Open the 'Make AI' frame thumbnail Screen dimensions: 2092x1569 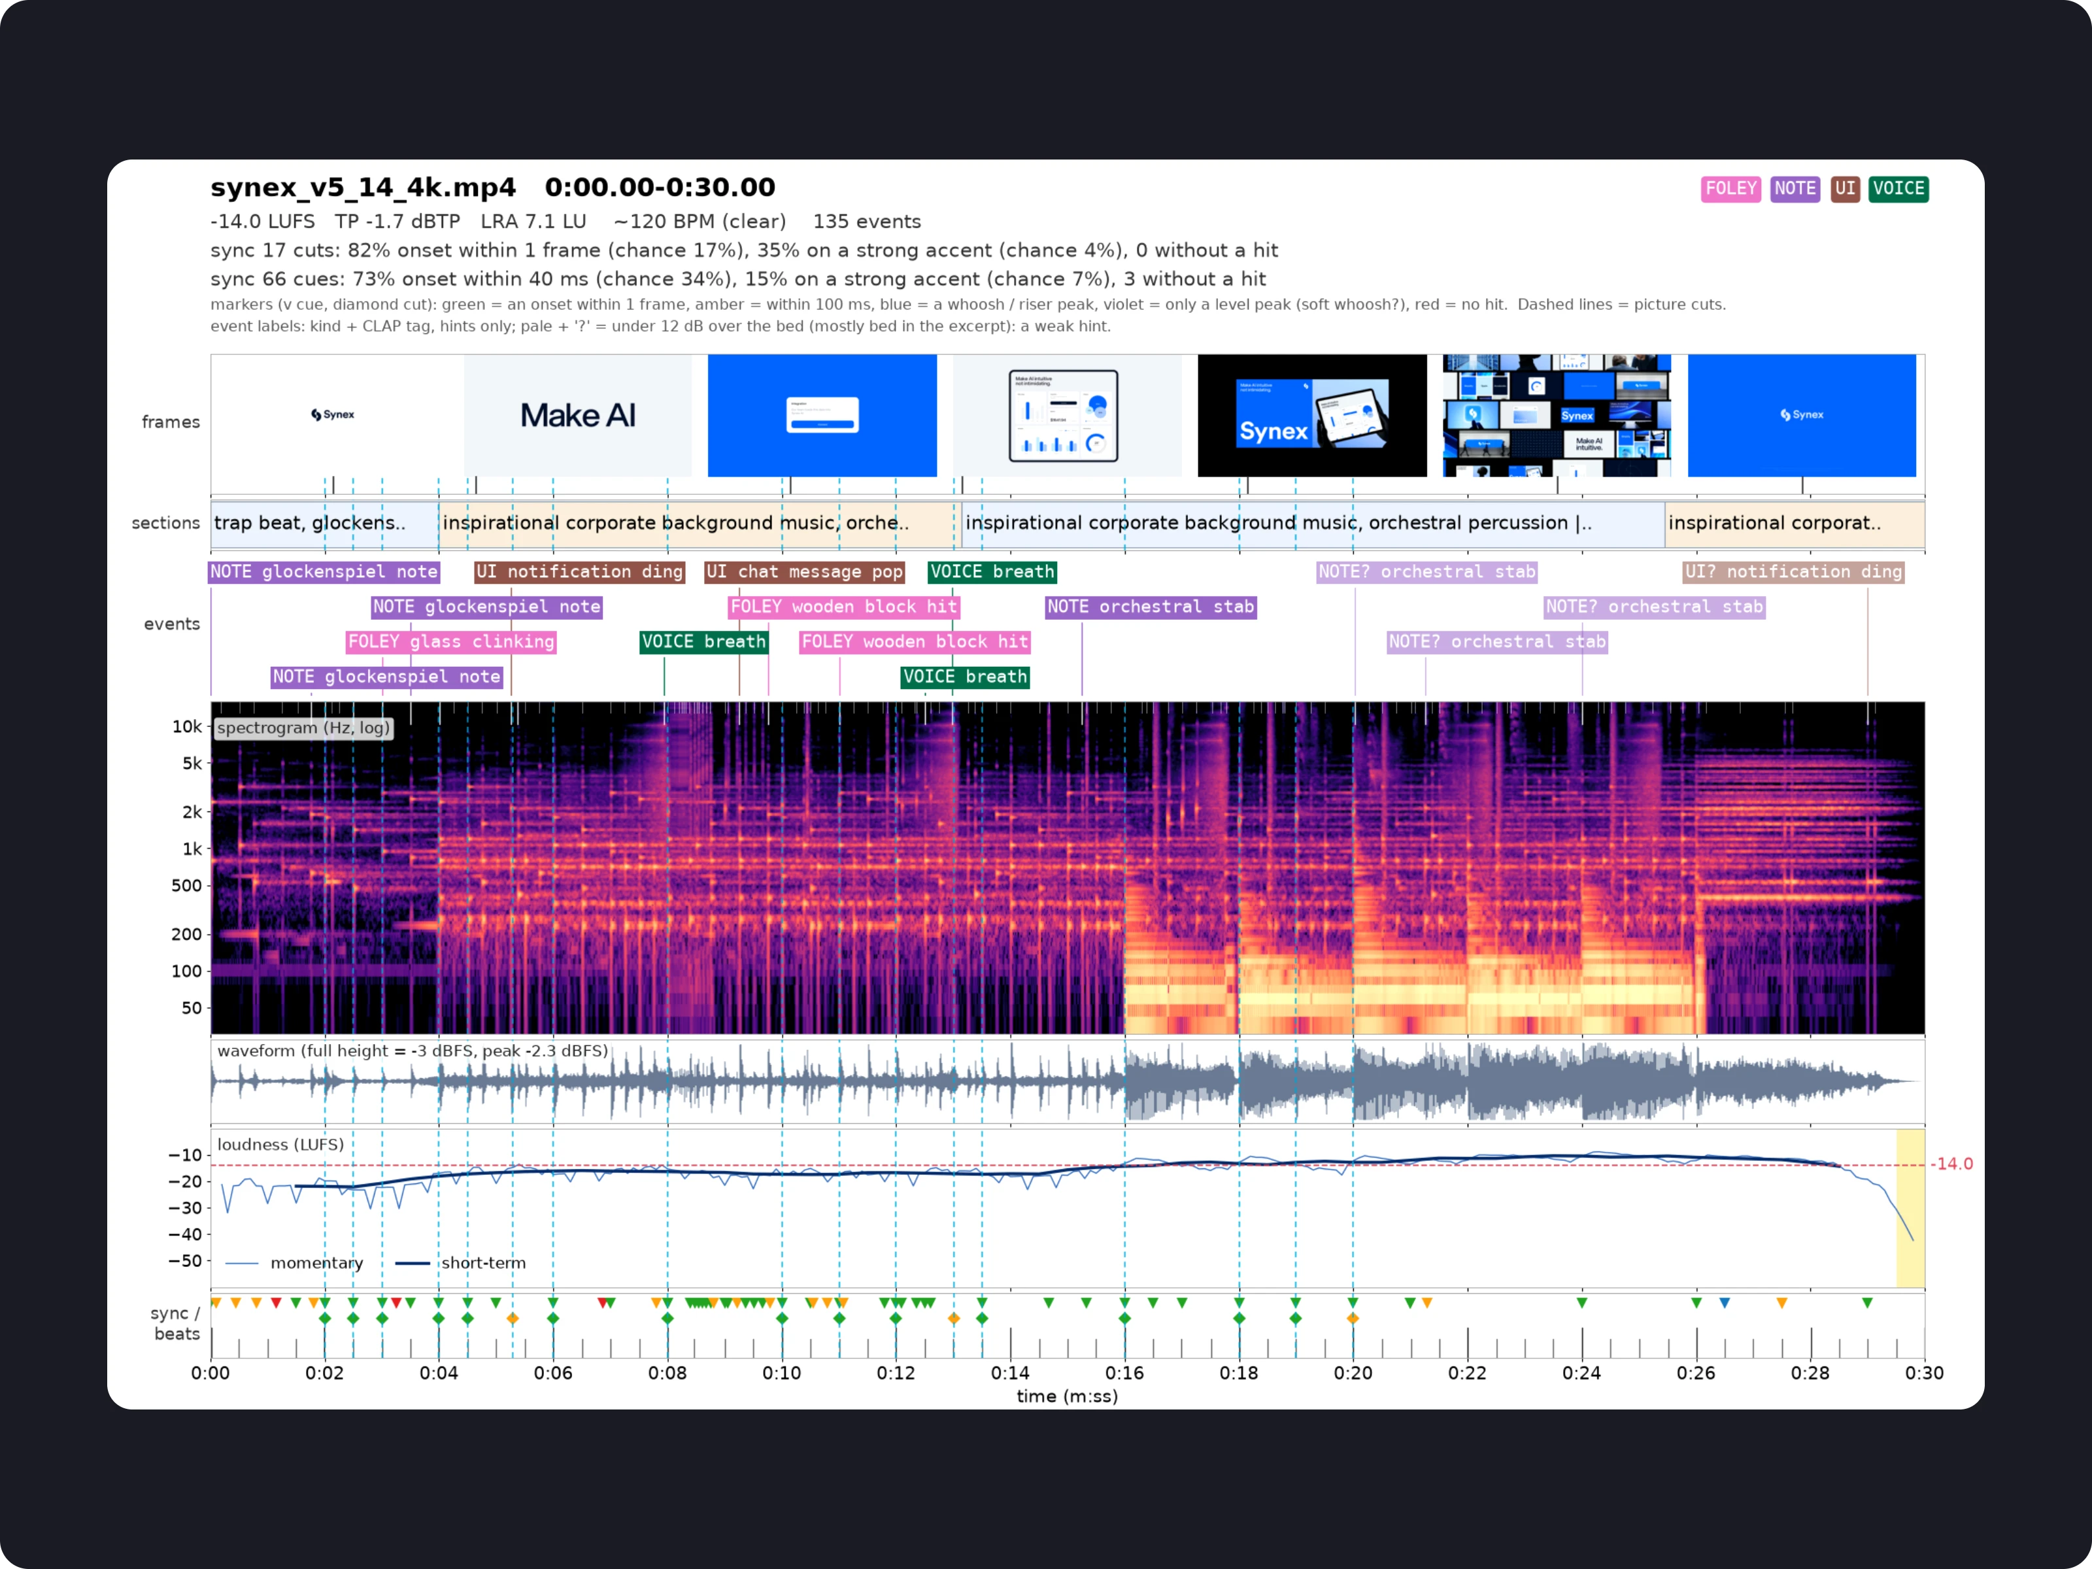(x=578, y=415)
